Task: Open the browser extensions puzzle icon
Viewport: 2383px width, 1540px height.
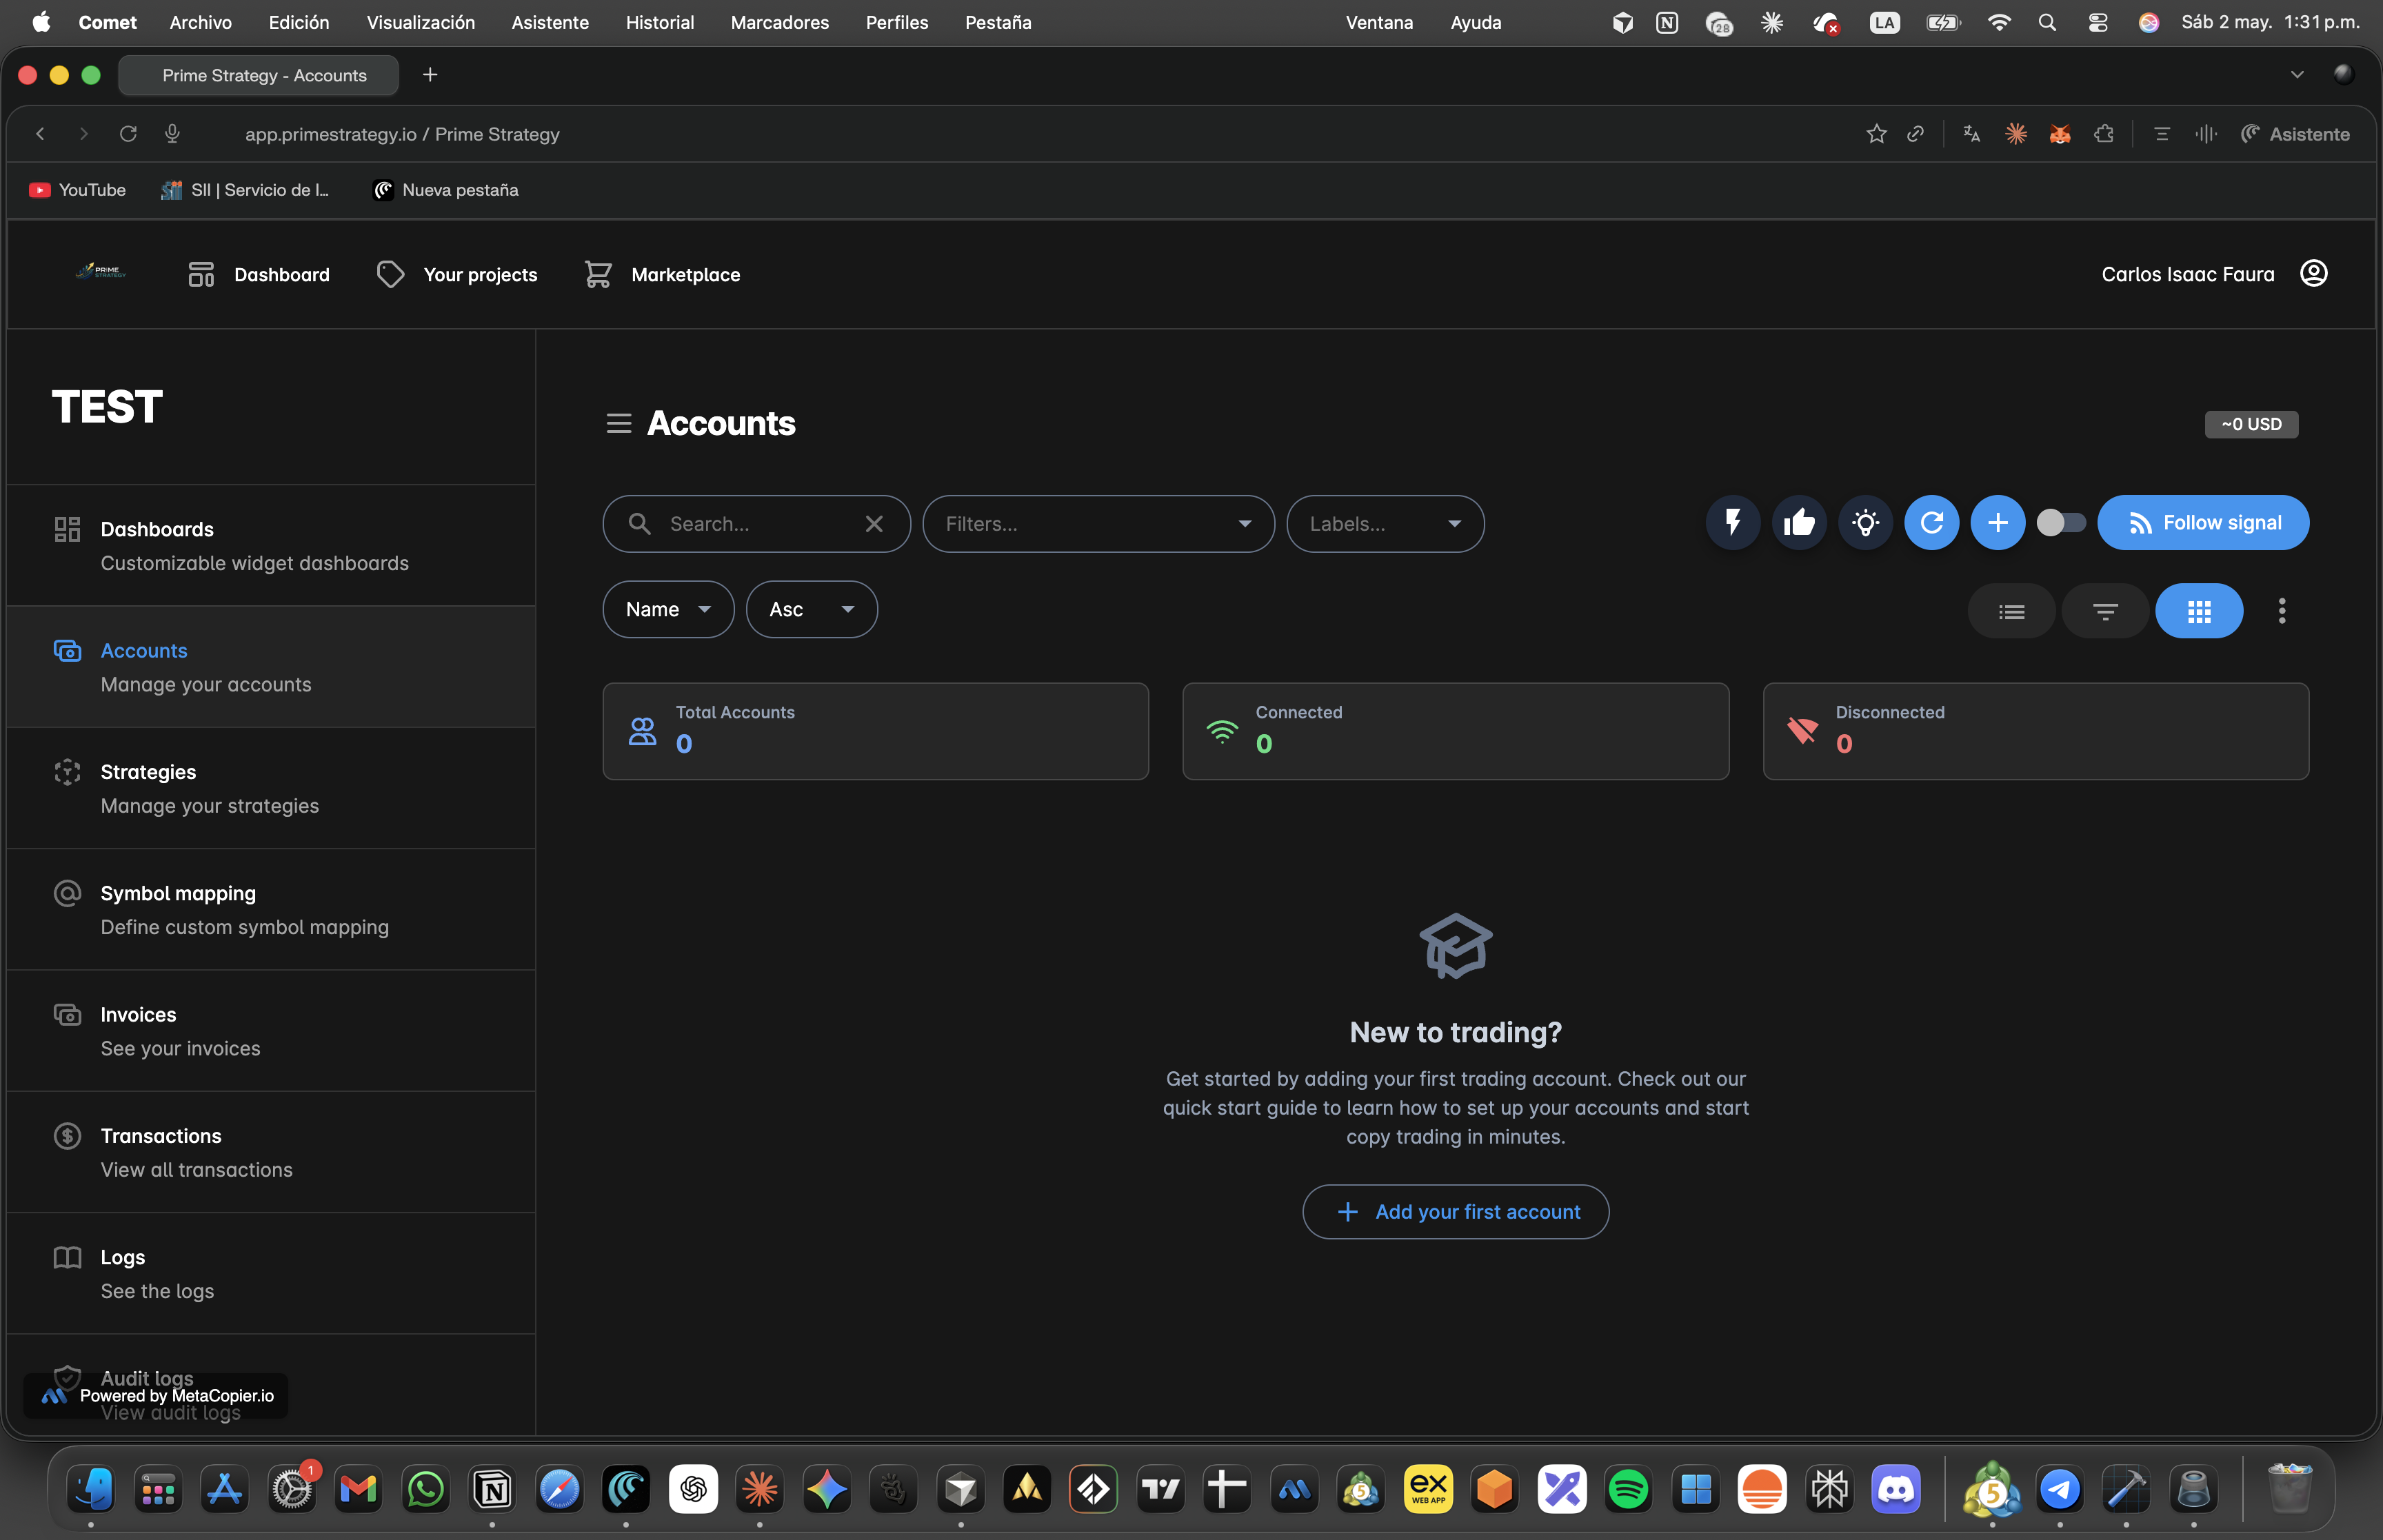Action: pos(2104,134)
